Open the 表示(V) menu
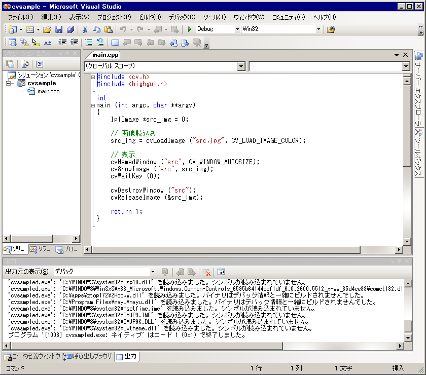This screenshot has width=426, height=375. click(x=79, y=17)
